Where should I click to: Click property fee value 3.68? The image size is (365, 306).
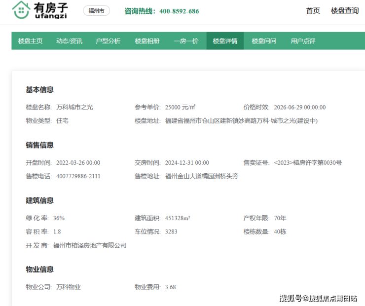[x=170, y=287]
